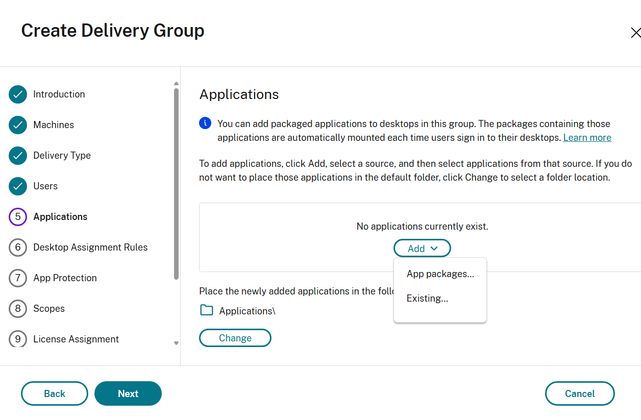The width and height of the screenshot is (641, 420).
Task: Click the step 8 Scopes circle icon
Action: 18,309
